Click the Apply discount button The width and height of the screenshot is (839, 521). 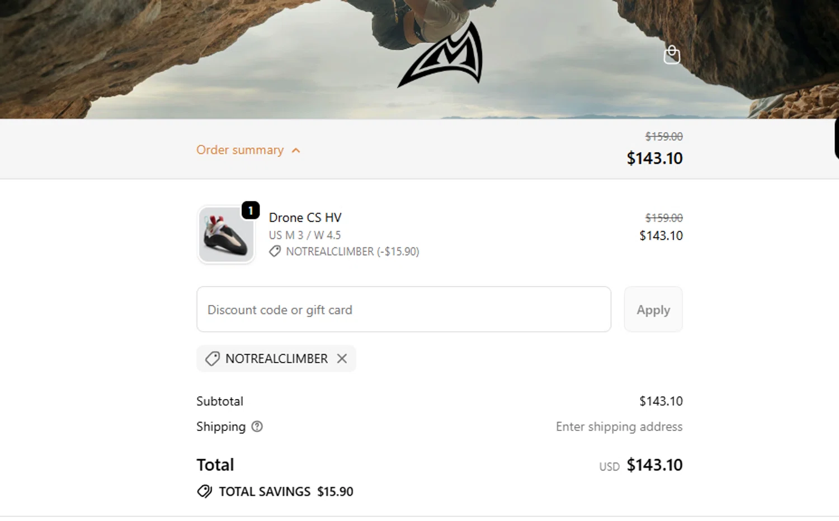click(653, 309)
